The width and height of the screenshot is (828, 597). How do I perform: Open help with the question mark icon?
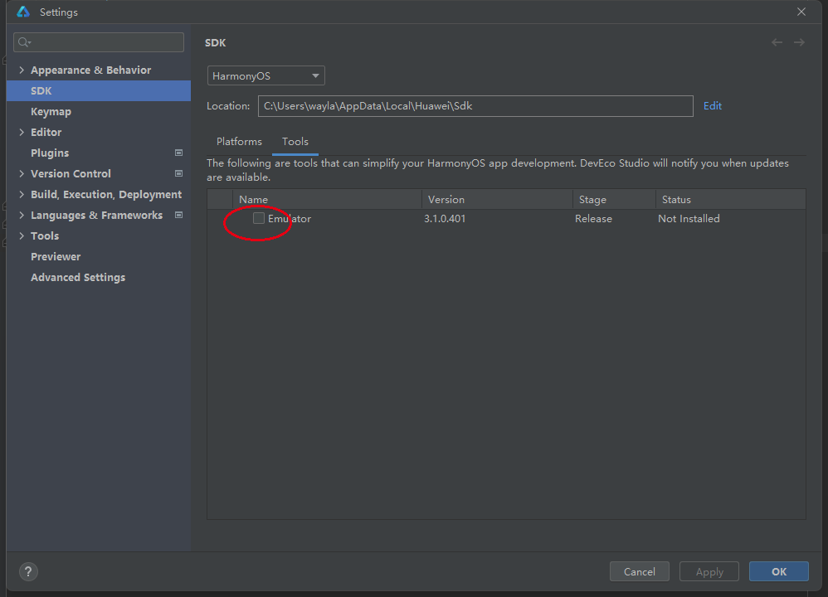[28, 571]
